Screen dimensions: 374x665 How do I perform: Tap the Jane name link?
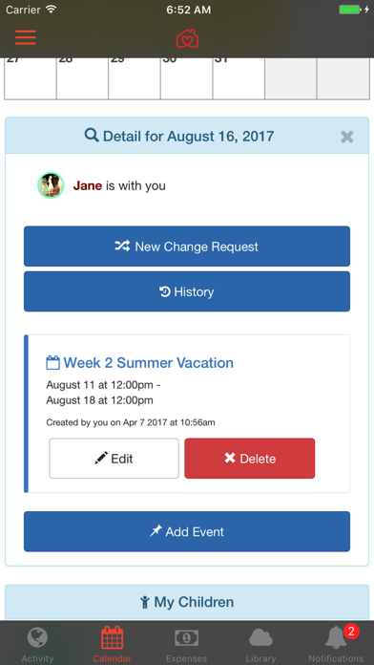coord(87,185)
